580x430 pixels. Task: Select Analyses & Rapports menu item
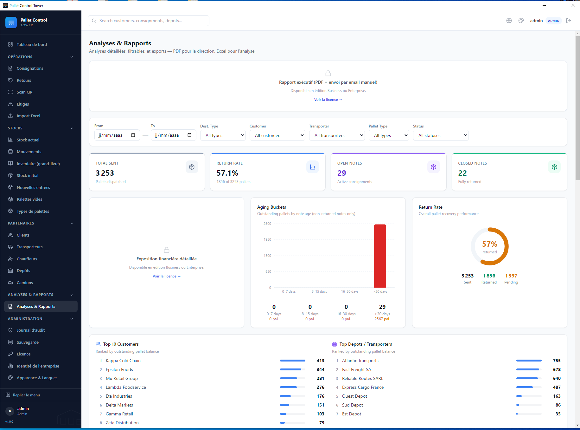click(41, 306)
